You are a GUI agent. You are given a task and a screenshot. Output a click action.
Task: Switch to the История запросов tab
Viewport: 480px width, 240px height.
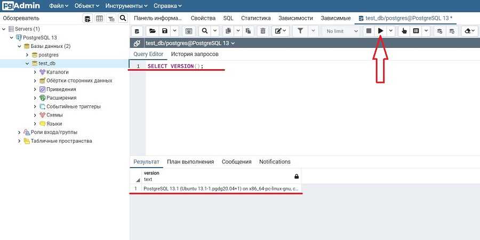195,54
